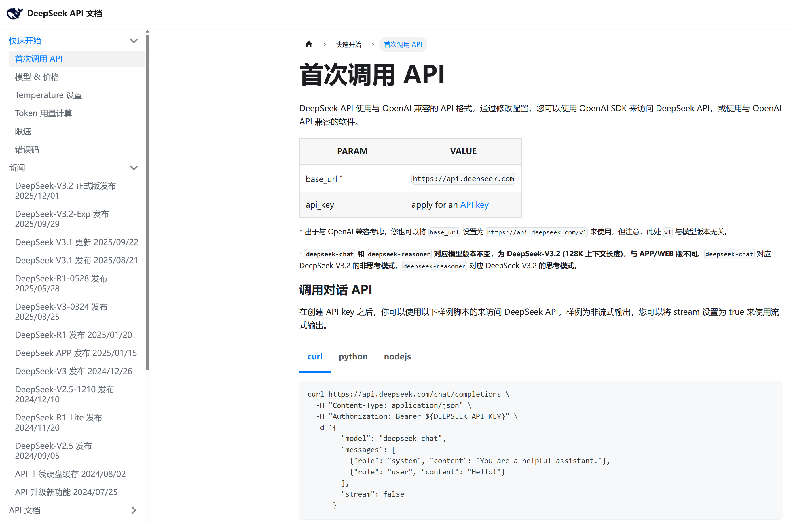The image size is (795, 523).
Task: Open the 限速 sidebar item
Action: 23,131
